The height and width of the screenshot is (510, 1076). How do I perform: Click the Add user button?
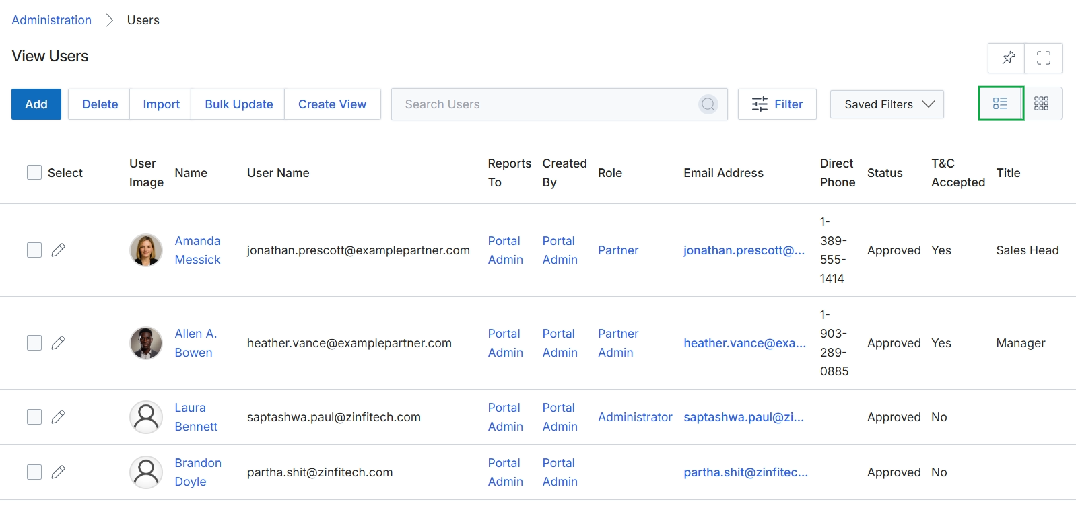[36, 104]
